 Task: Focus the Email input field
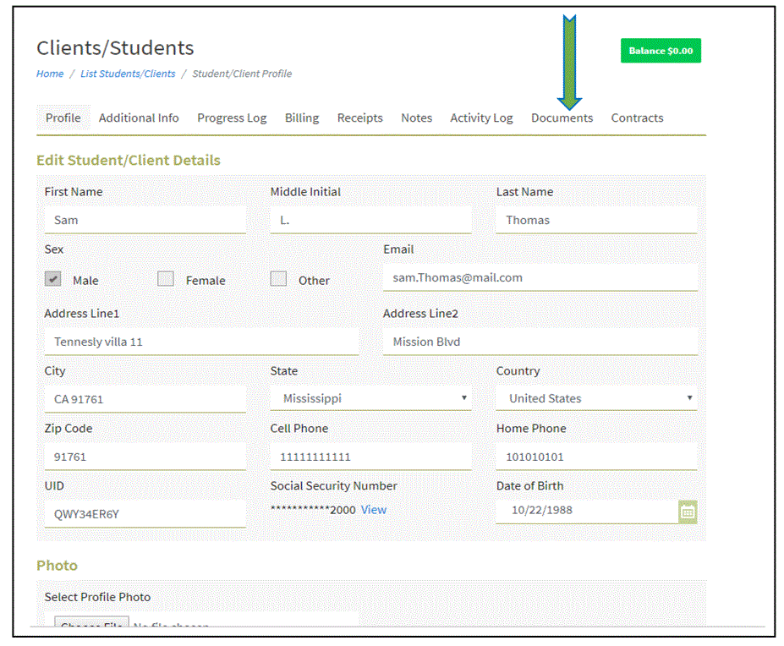pyautogui.click(x=540, y=277)
